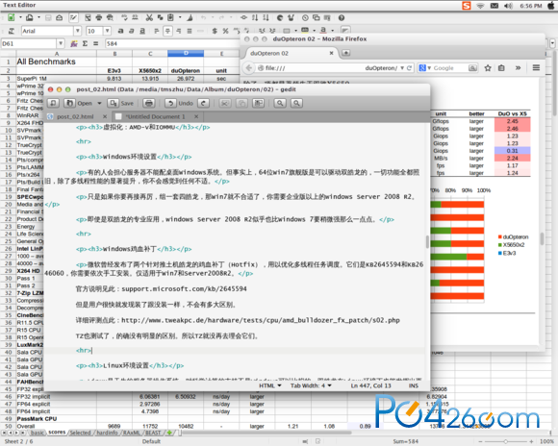
Task: Click the print icon in gedit toolbar
Action: click(x=149, y=103)
